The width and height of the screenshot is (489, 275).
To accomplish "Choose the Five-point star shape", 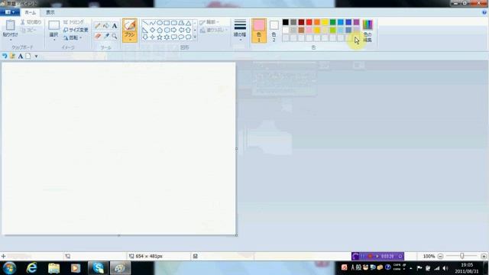I will 160,37.
